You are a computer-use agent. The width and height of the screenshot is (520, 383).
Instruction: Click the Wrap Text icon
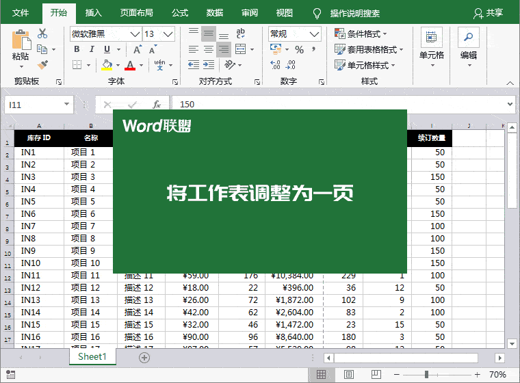click(x=240, y=34)
